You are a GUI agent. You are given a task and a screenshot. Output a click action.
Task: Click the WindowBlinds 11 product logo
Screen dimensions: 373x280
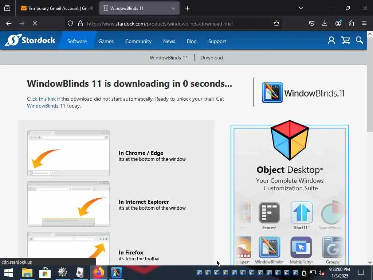[303, 92]
